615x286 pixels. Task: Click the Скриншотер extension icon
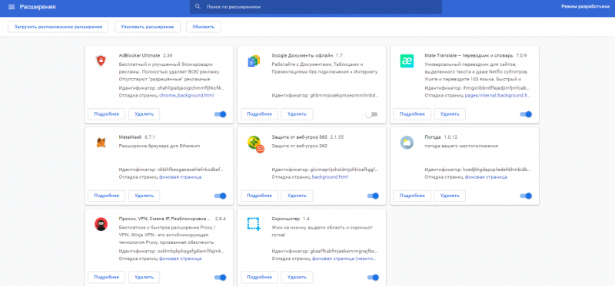tap(254, 224)
